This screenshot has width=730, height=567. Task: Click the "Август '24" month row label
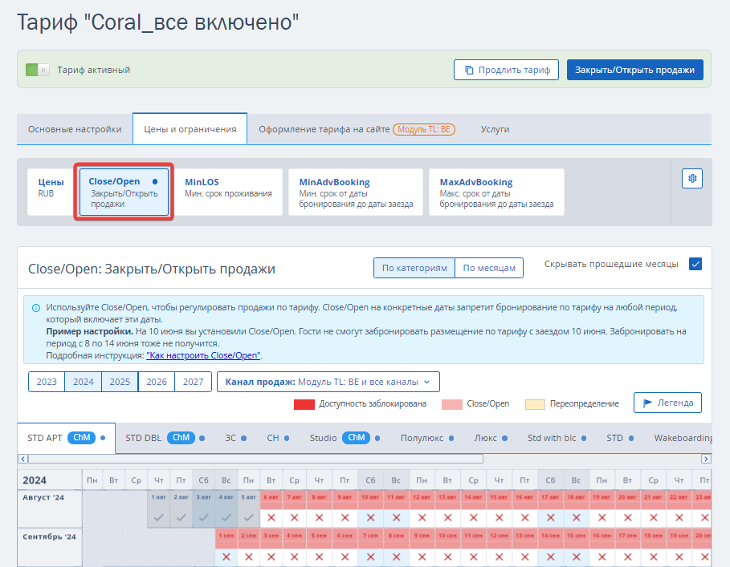pos(43,498)
